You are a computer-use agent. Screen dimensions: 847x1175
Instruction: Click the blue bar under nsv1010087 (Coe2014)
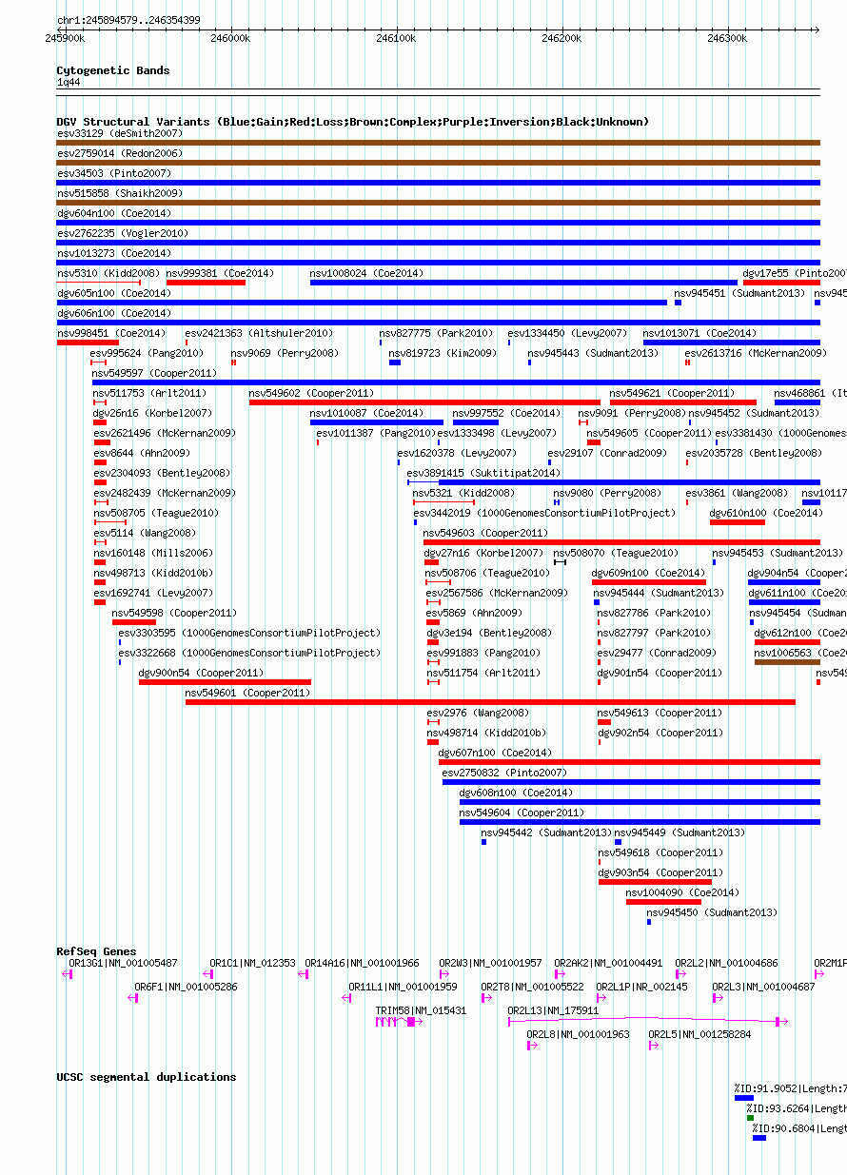(377, 422)
